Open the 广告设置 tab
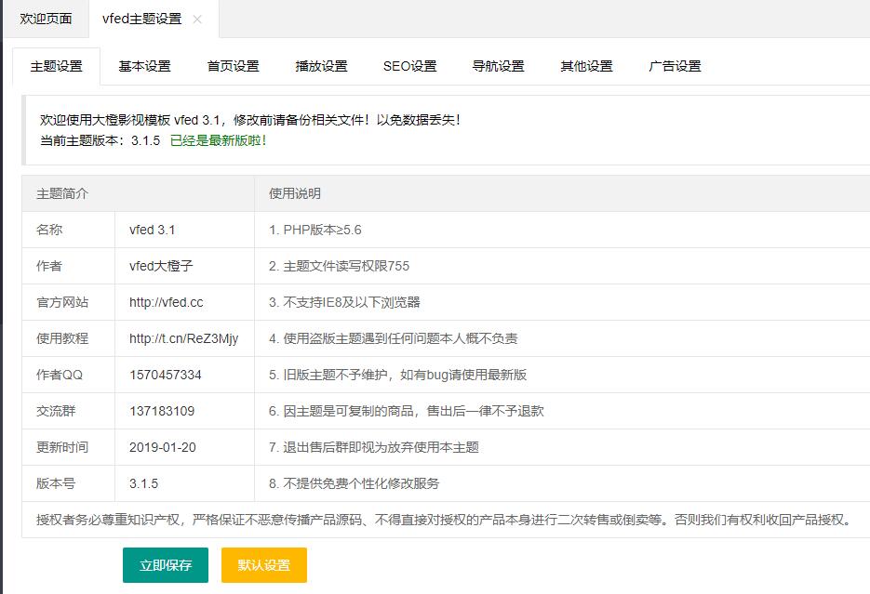 pos(676,66)
